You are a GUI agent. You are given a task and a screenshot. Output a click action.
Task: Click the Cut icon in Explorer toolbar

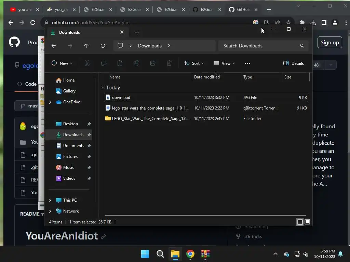pos(87,63)
